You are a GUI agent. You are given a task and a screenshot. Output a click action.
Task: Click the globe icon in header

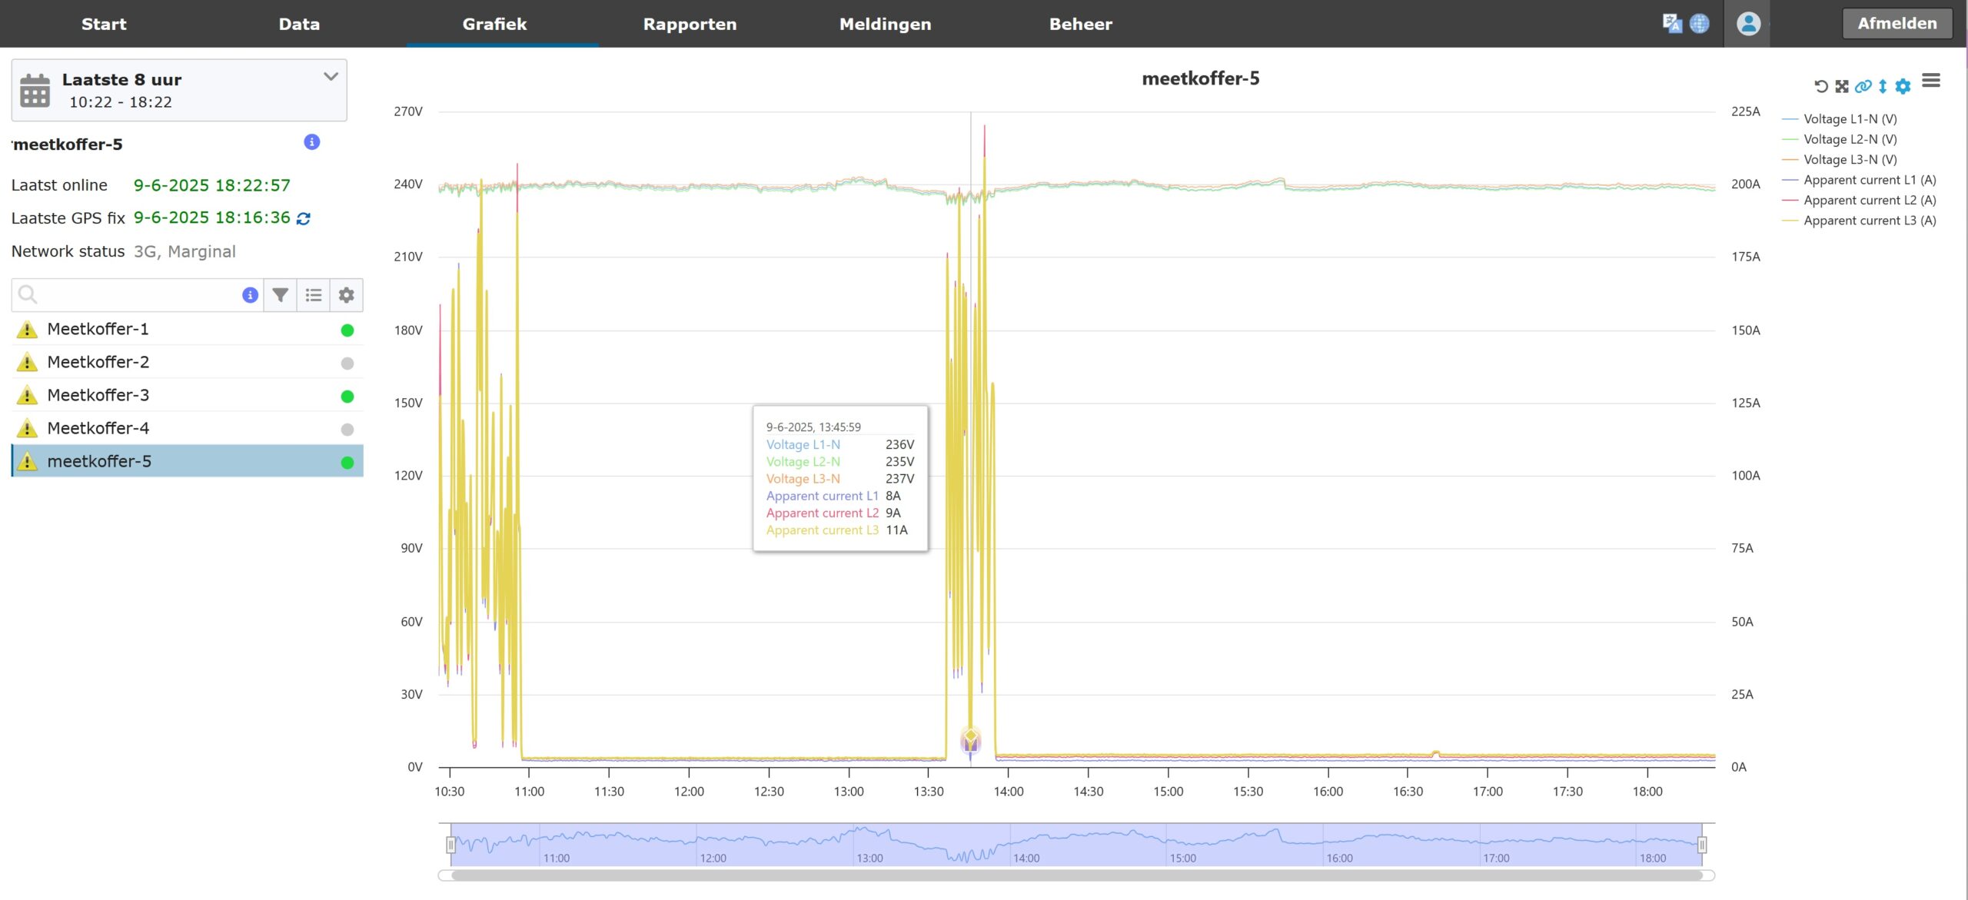[x=1699, y=23]
